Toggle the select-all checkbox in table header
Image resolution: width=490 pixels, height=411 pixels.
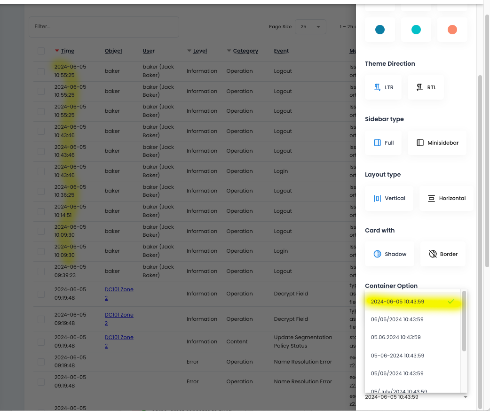click(41, 51)
